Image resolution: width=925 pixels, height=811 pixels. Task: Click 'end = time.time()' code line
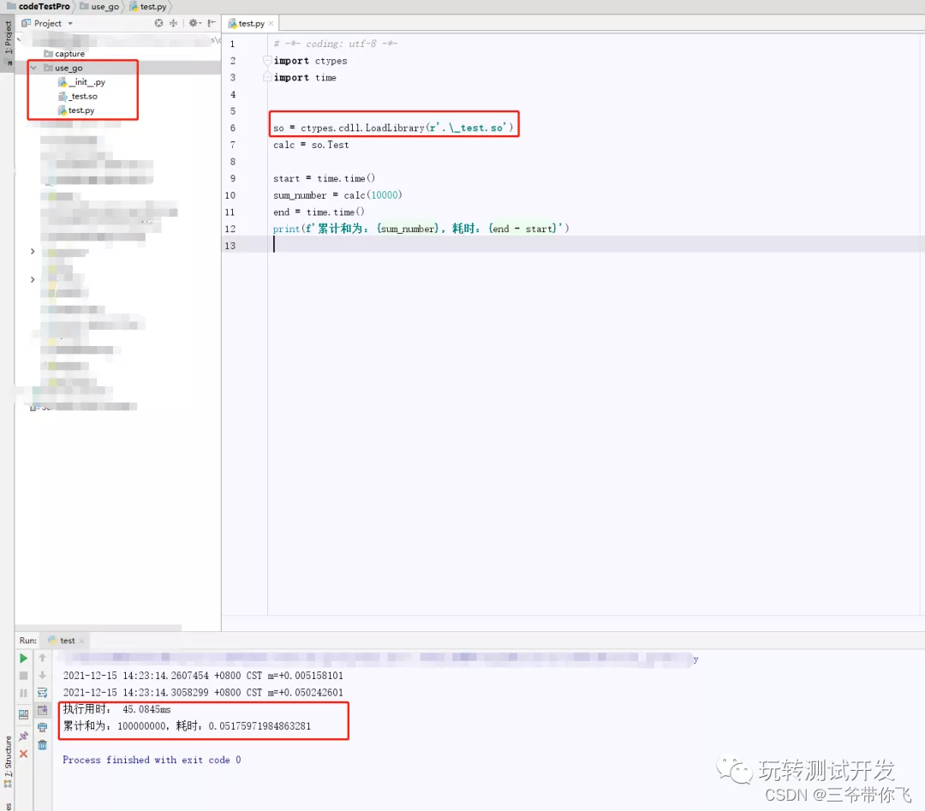pos(319,212)
